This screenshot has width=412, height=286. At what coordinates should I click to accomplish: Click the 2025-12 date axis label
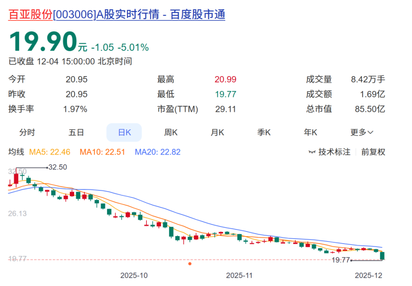click(x=369, y=276)
